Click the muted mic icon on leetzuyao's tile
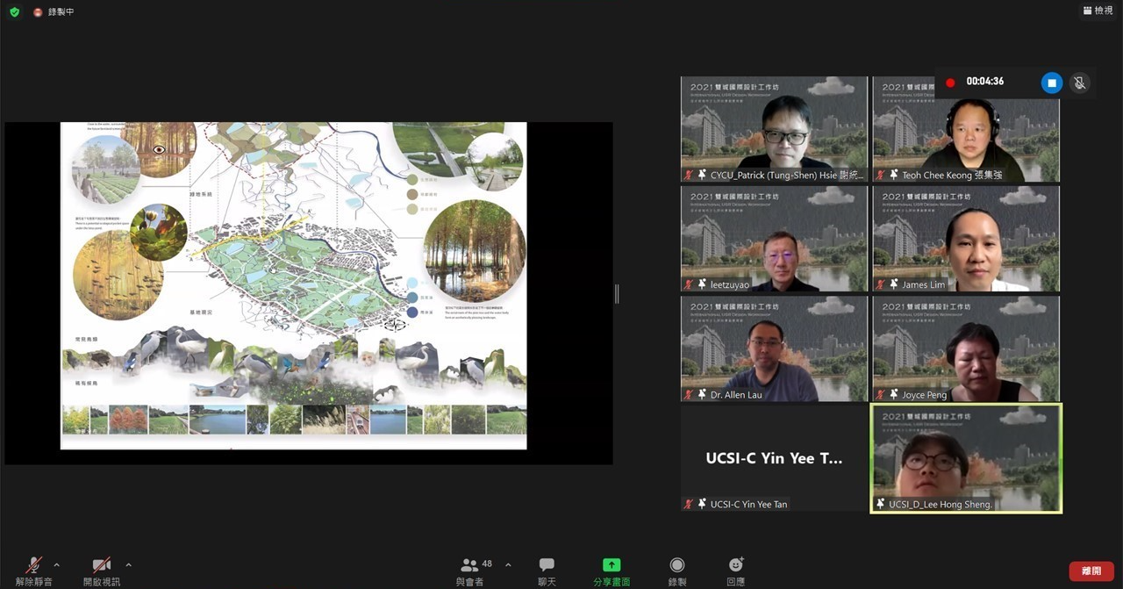The image size is (1123, 589). [x=689, y=284]
